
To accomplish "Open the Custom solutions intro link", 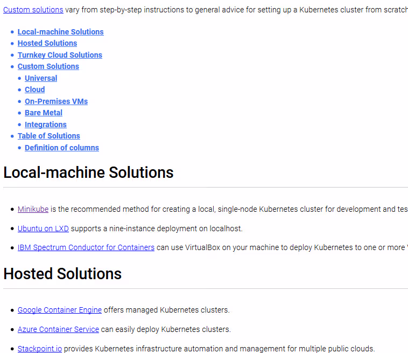I will 33,10.
